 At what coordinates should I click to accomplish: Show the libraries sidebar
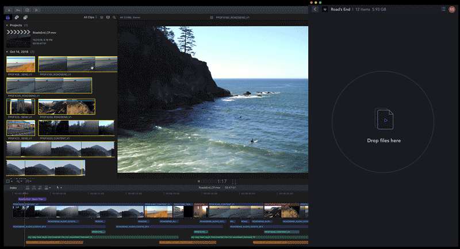pyautogui.click(x=8, y=18)
